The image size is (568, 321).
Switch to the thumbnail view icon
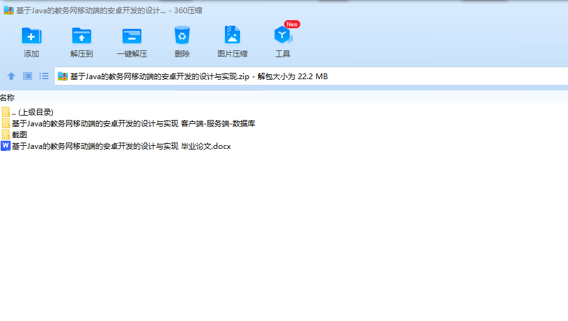coord(28,76)
